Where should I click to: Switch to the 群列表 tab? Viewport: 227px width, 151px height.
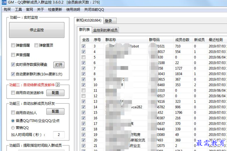85,30
